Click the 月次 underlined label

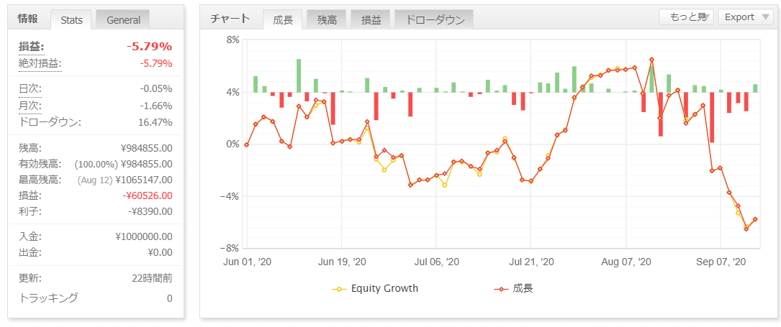(x=30, y=106)
